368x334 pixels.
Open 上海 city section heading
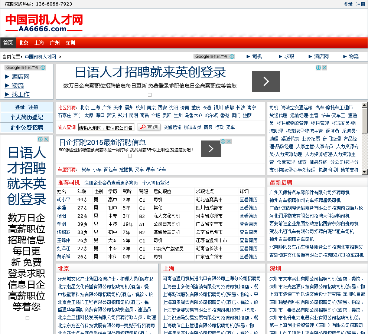[169, 268]
